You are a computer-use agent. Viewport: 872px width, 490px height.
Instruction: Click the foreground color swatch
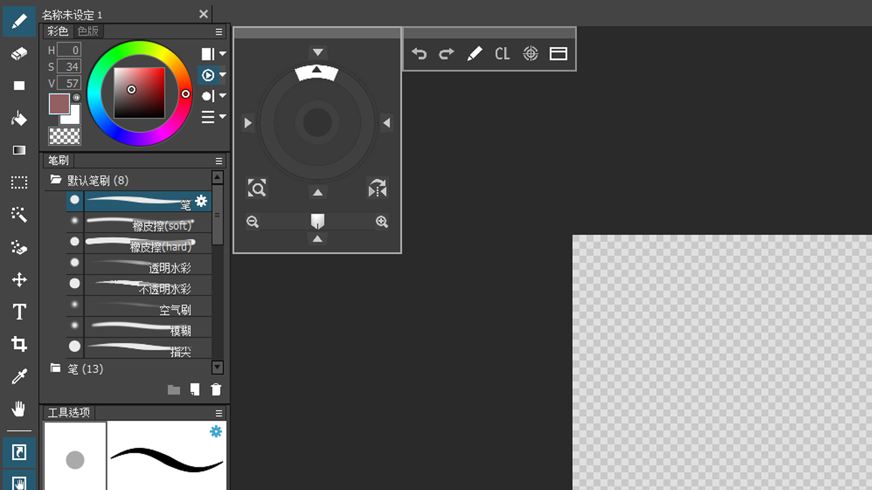[59, 104]
